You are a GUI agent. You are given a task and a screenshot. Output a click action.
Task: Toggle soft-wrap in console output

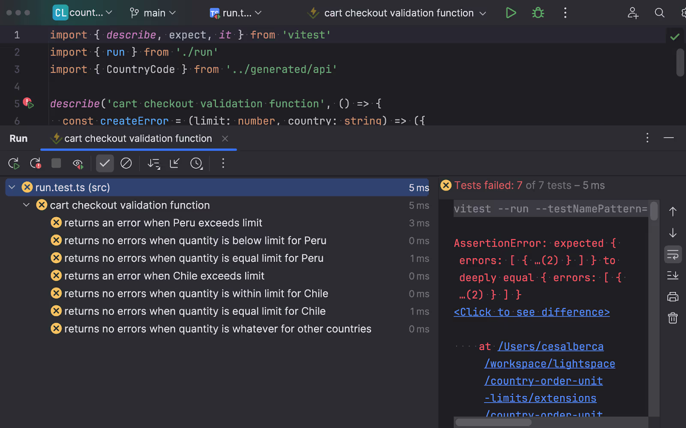point(673,255)
